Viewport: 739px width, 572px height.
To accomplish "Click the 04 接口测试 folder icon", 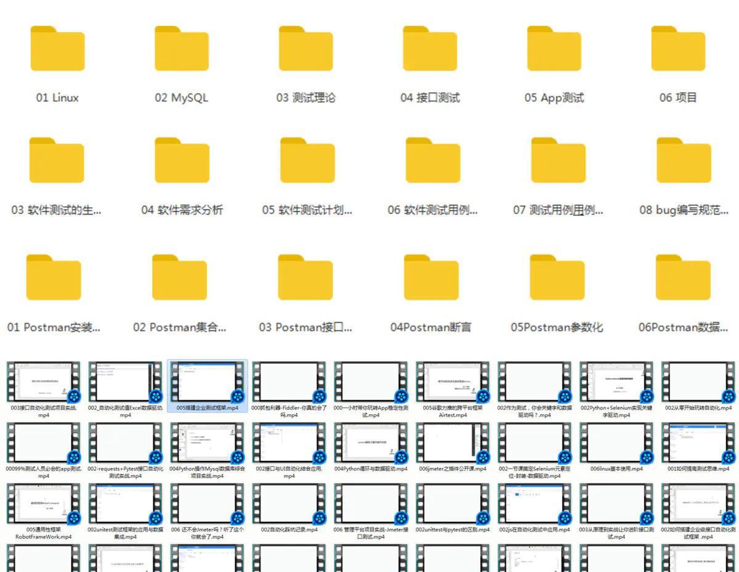I will point(430,49).
